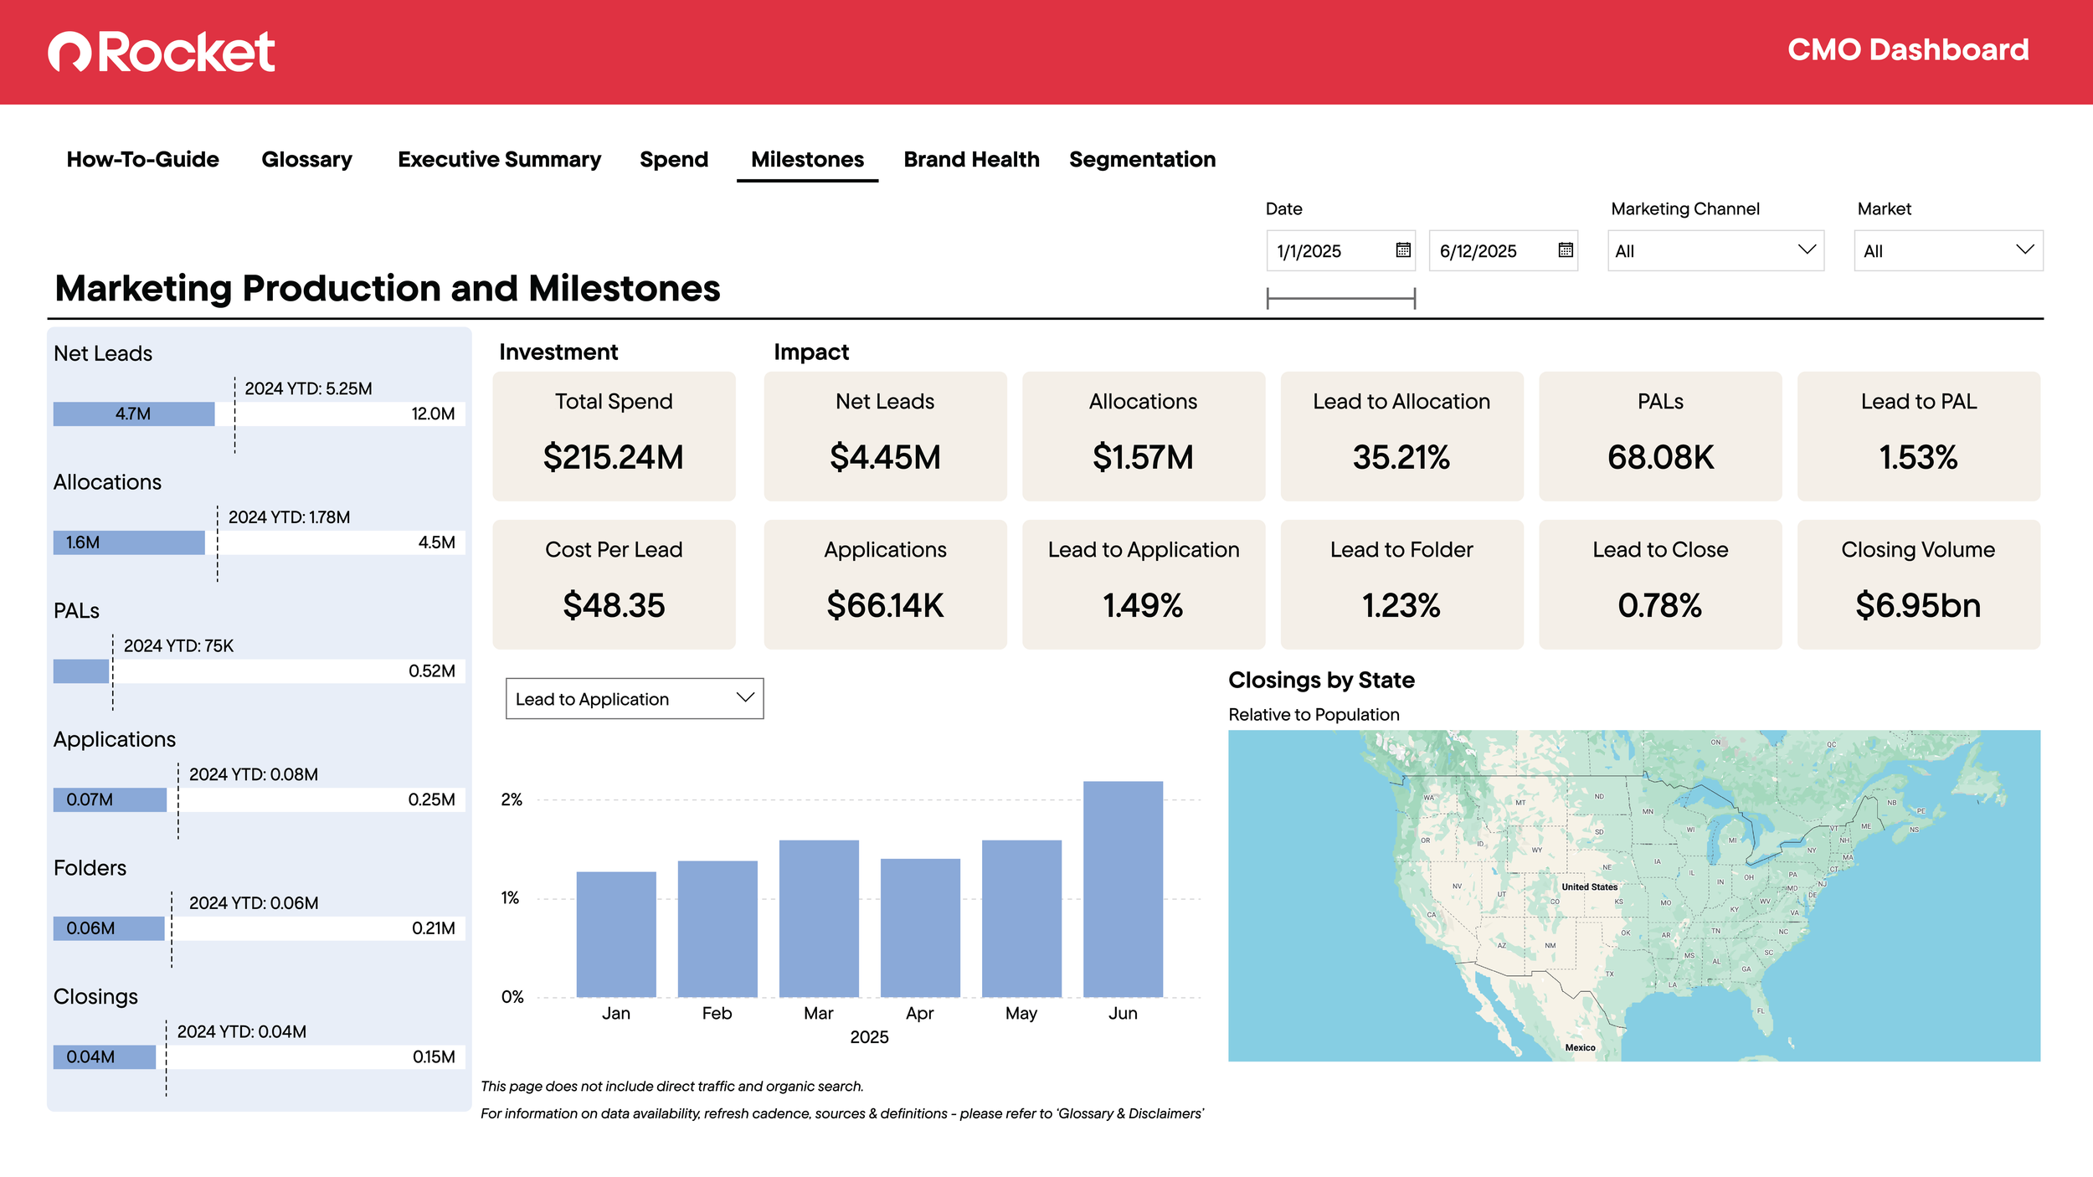Click the Market filter chevron arrow

click(x=2024, y=250)
